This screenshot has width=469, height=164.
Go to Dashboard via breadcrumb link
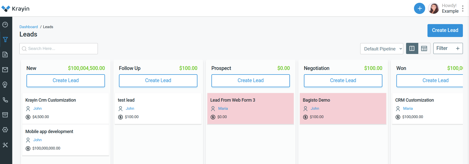(x=29, y=27)
